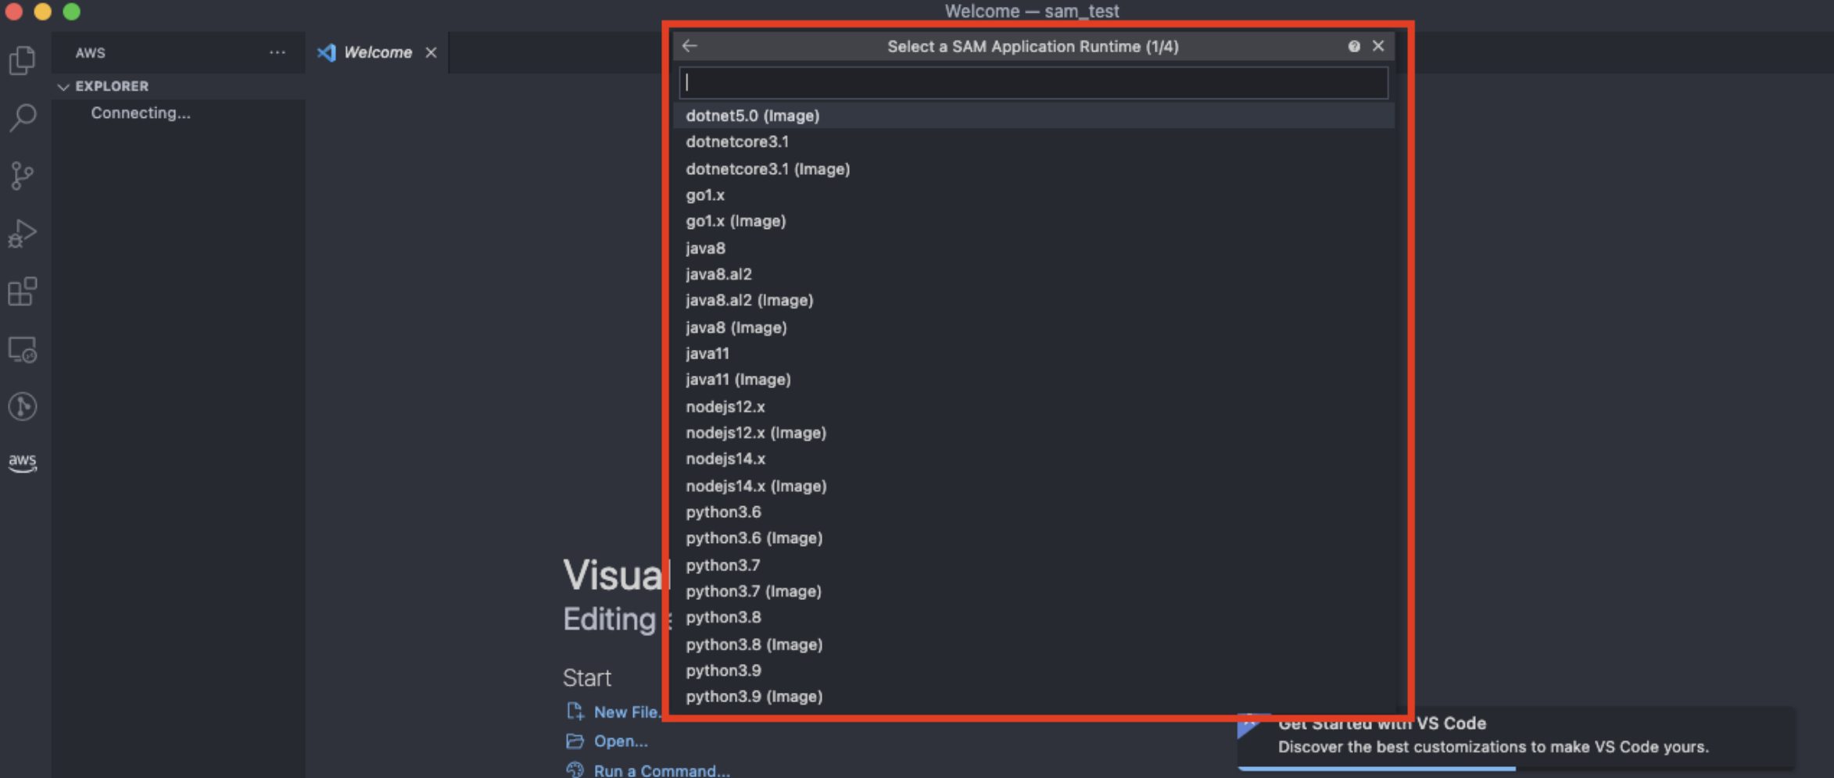
Task: Pick java11 (Image) runtime
Action: pos(1033,380)
